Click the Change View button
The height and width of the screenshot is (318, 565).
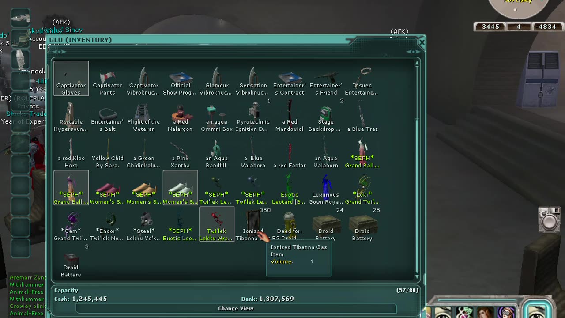pyautogui.click(x=236, y=308)
